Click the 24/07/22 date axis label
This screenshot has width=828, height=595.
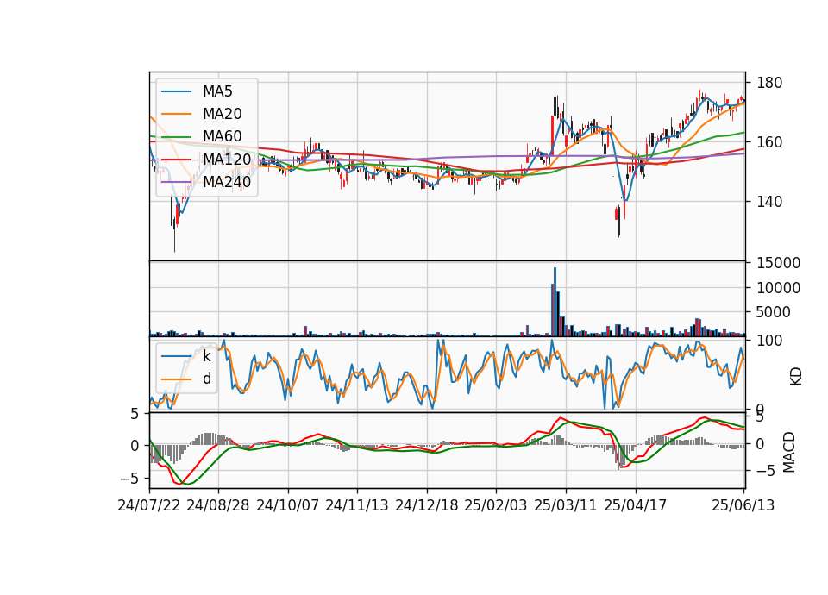coord(149,505)
